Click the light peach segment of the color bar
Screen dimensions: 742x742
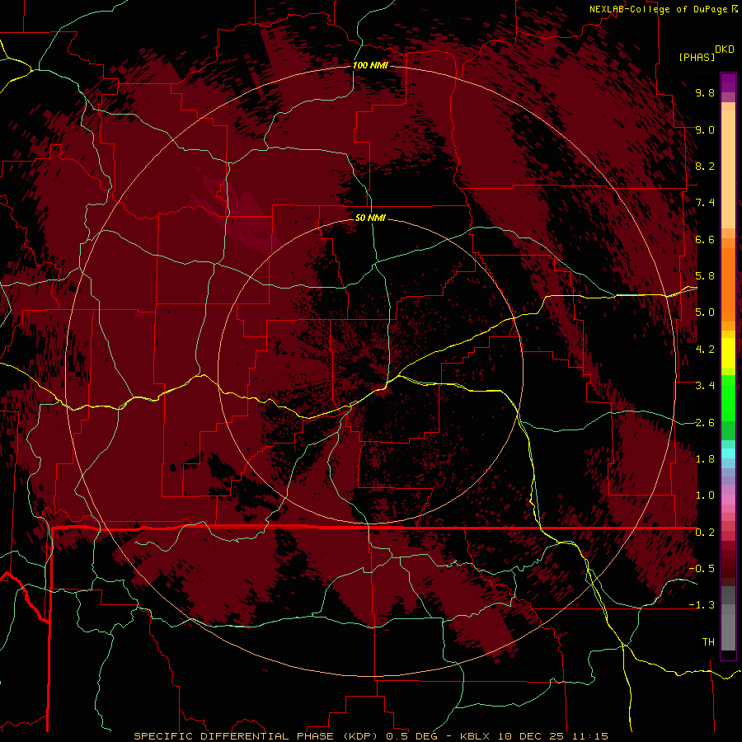728,169
